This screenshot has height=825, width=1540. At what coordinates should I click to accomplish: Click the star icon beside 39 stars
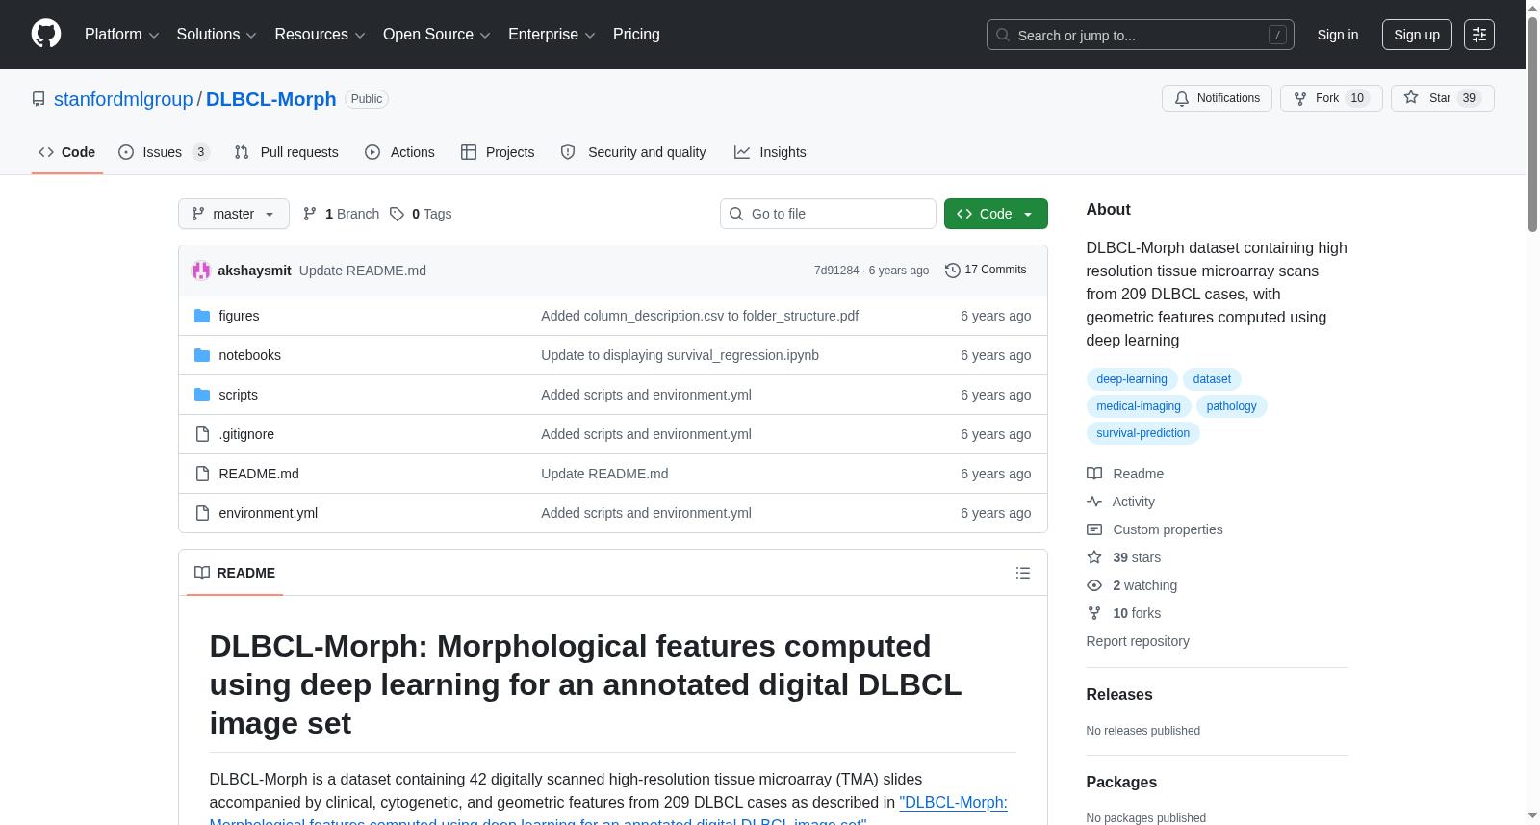(x=1094, y=557)
